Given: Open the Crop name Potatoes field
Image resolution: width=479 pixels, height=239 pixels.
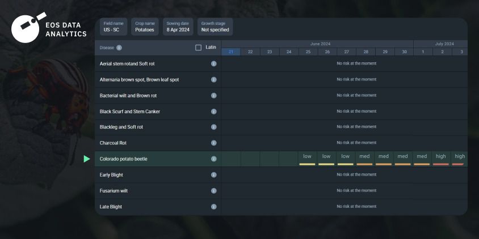Looking at the screenshot, I should [145, 27].
